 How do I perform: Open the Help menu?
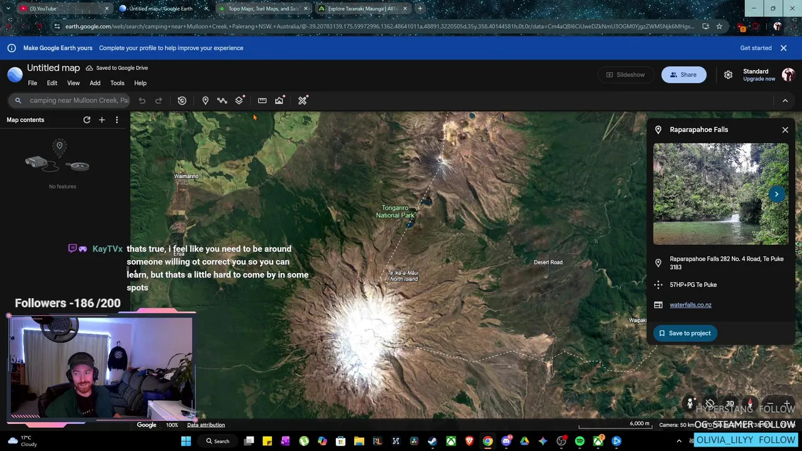[140, 83]
